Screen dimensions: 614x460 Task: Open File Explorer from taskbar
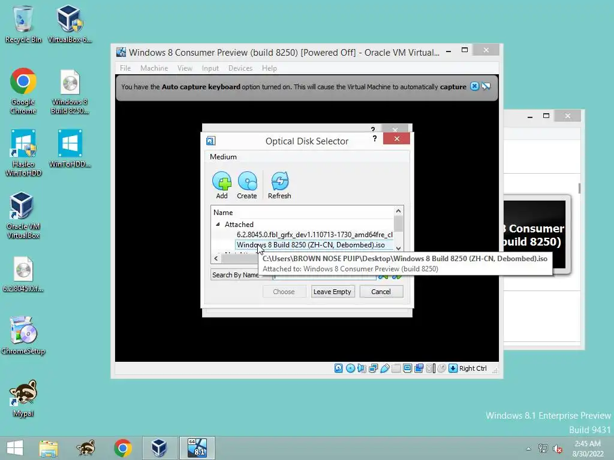pos(49,448)
